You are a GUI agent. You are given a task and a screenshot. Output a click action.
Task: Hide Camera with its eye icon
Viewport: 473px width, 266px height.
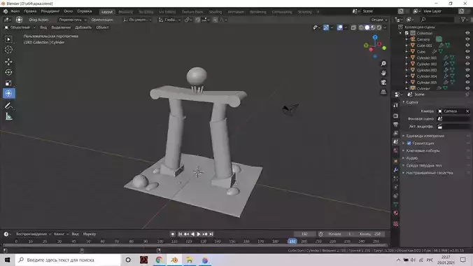467,39
